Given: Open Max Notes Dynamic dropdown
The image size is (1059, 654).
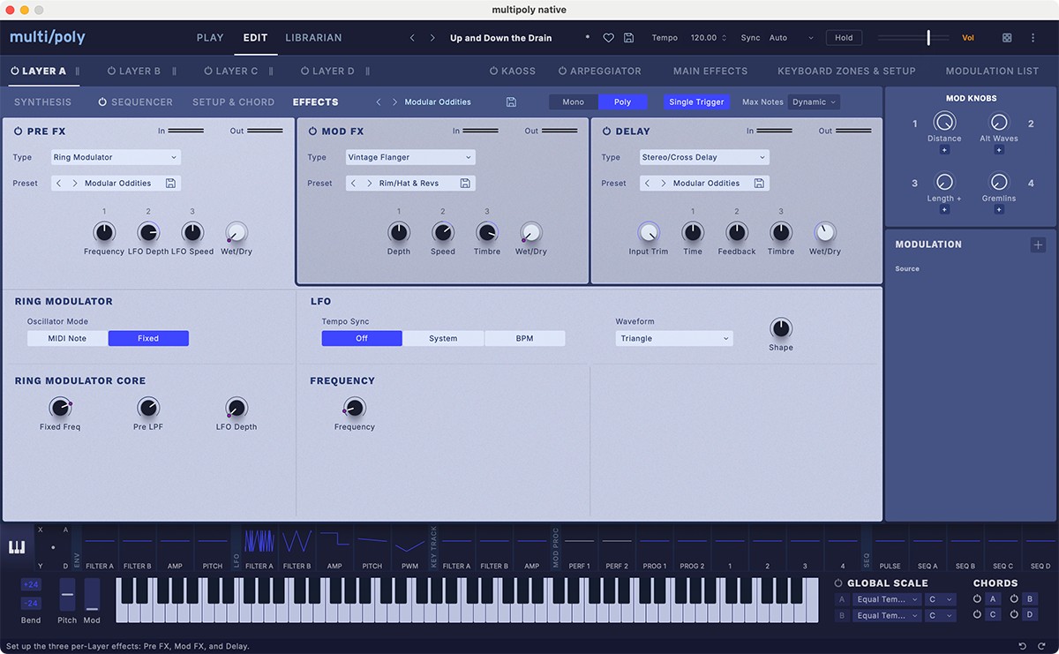Looking at the screenshot, I should click(814, 102).
